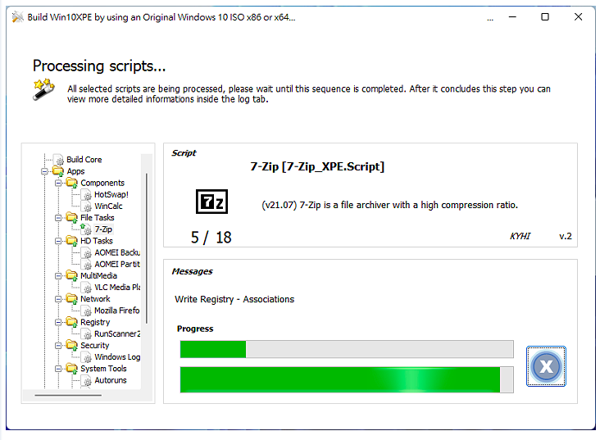Click the 7-Zip logo icon
The height and width of the screenshot is (440, 609).
(x=211, y=202)
